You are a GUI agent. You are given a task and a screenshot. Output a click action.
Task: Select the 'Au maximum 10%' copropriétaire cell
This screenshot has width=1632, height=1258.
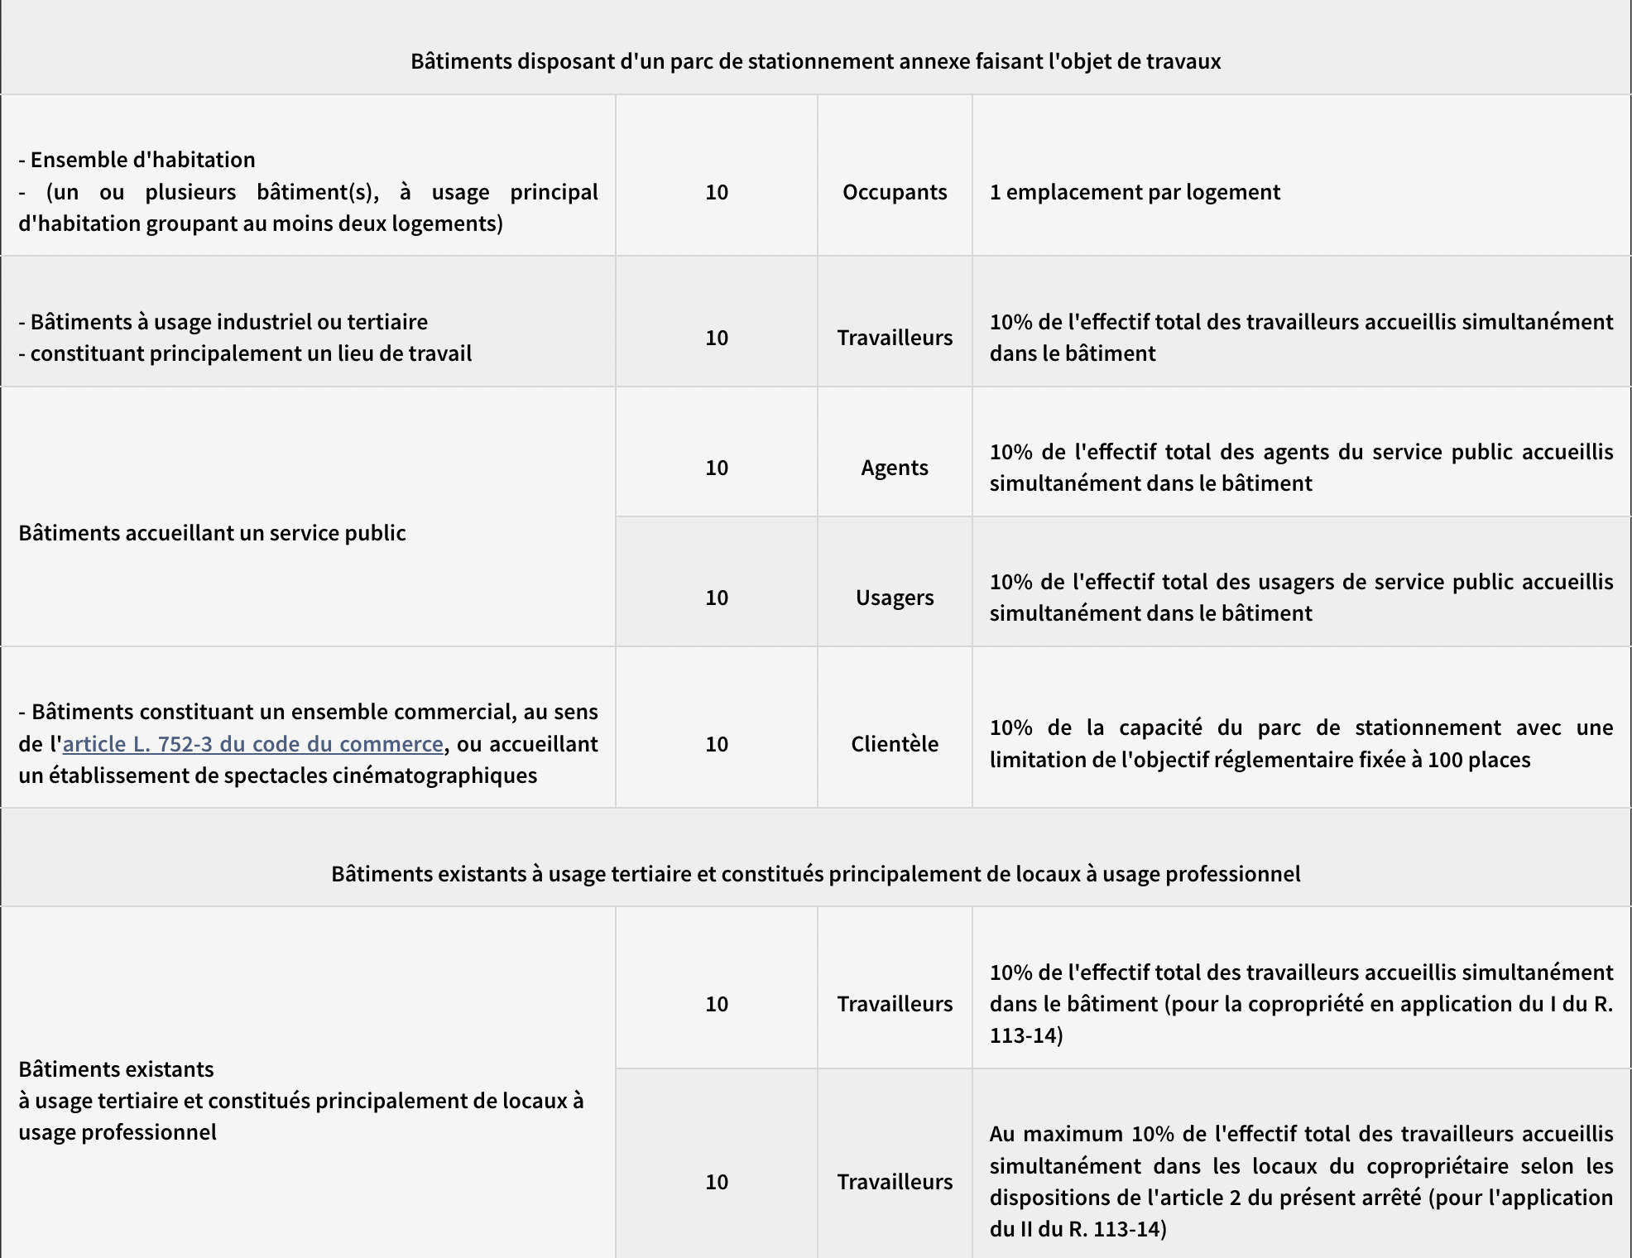pos(1301,1181)
